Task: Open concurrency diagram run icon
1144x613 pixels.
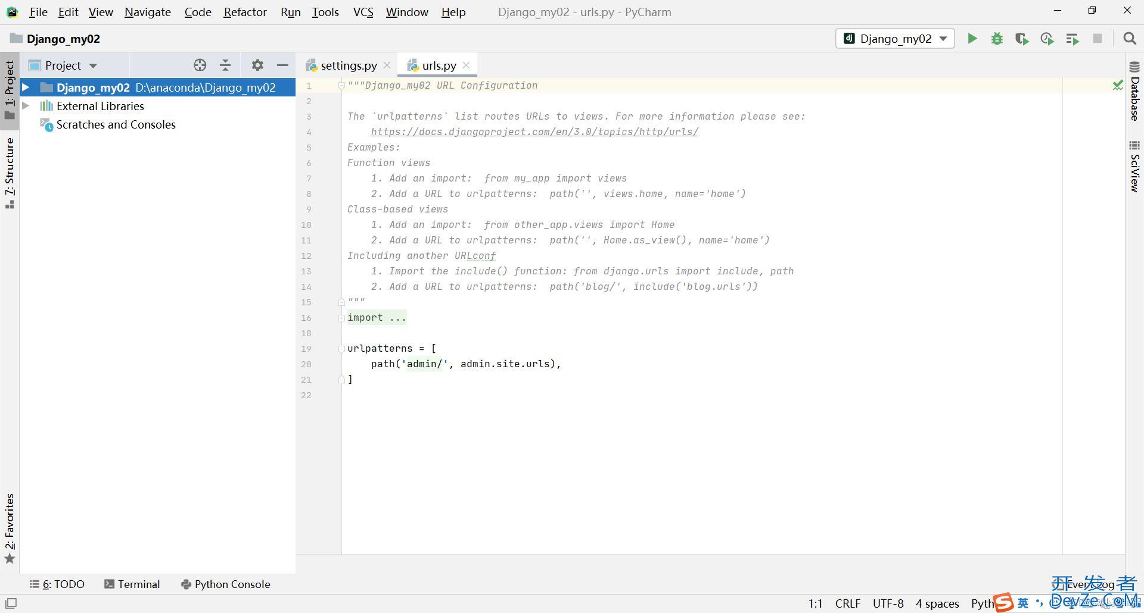Action: 1072,39
